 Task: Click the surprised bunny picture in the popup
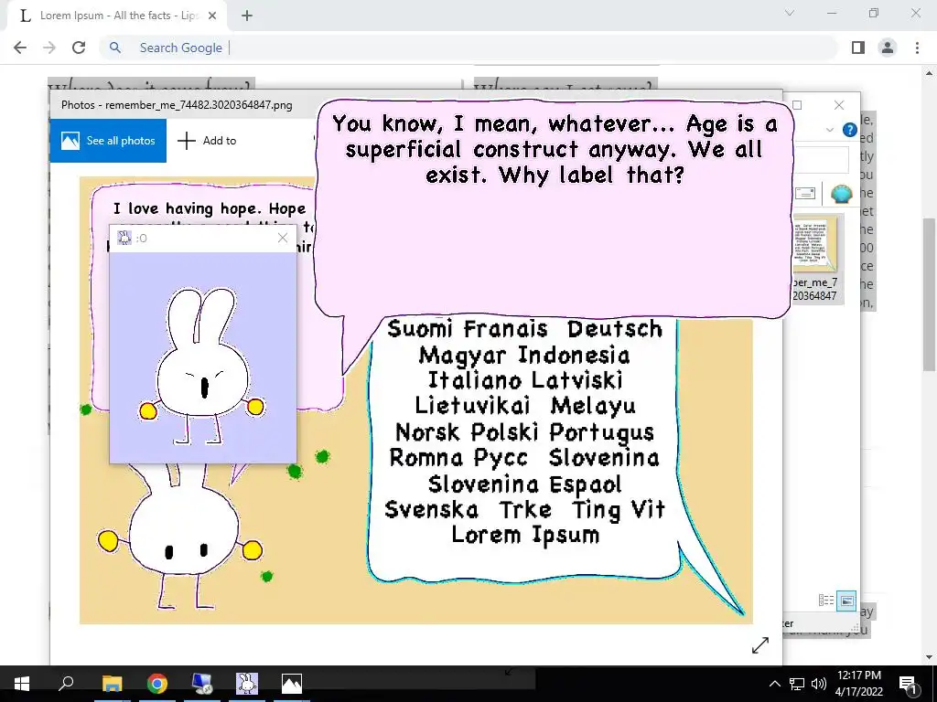click(x=202, y=366)
